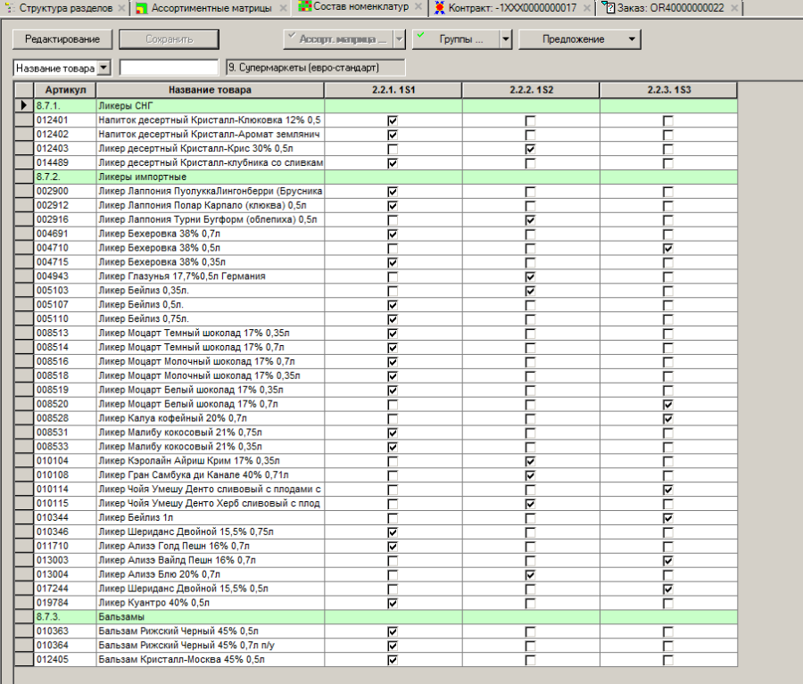Click the Сохранить button
803x684 pixels.
(x=169, y=39)
